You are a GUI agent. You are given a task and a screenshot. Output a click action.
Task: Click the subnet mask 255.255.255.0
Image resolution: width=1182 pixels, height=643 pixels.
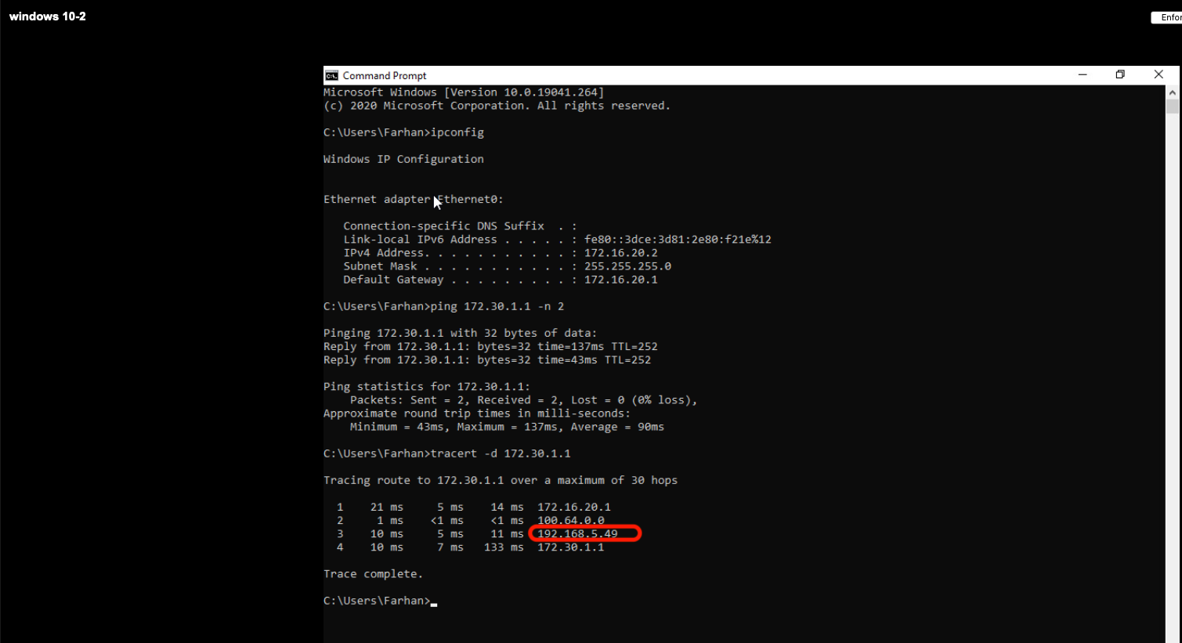click(x=627, y=266)
